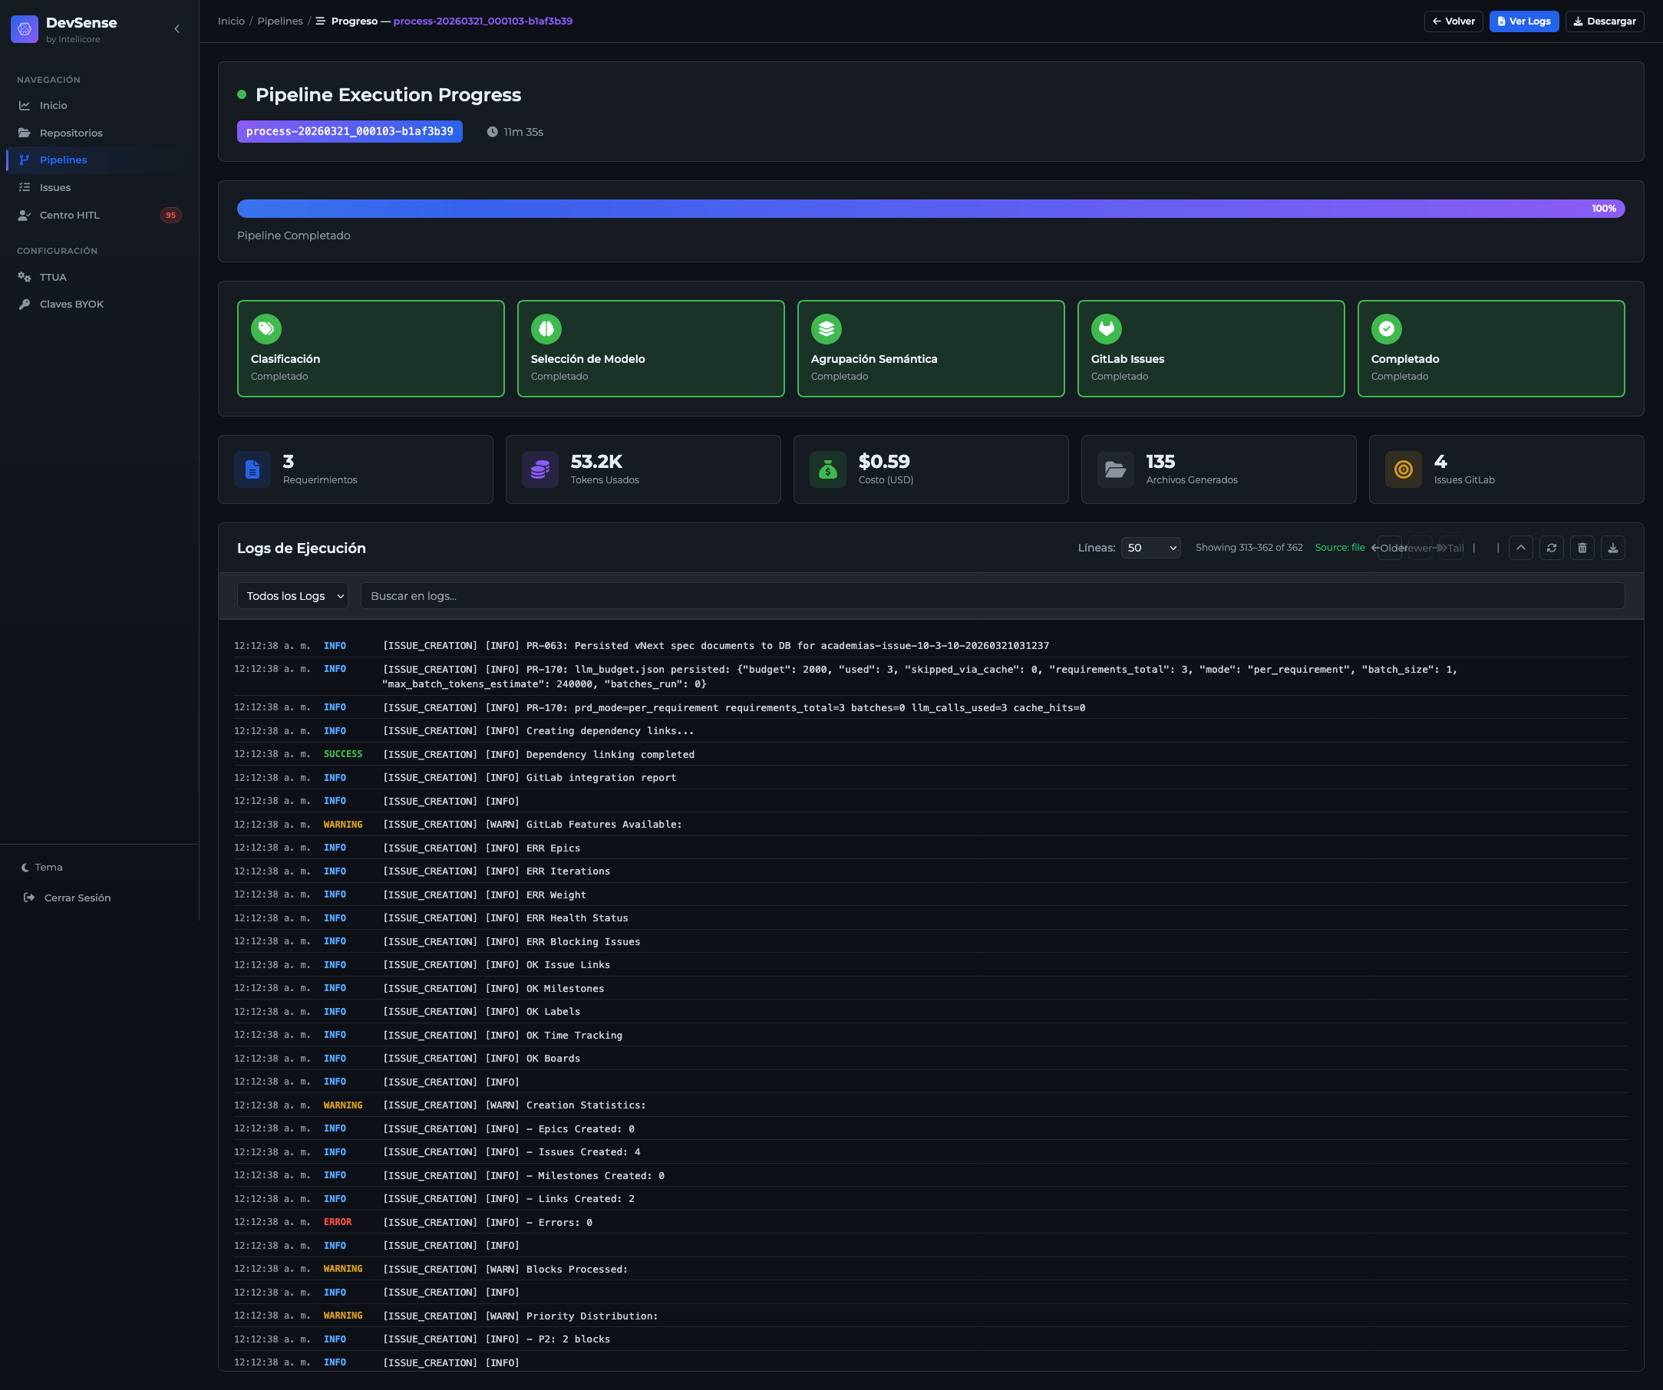
Task: Collapse the sidebar with chevron arrow
Action: pos(177,29)
